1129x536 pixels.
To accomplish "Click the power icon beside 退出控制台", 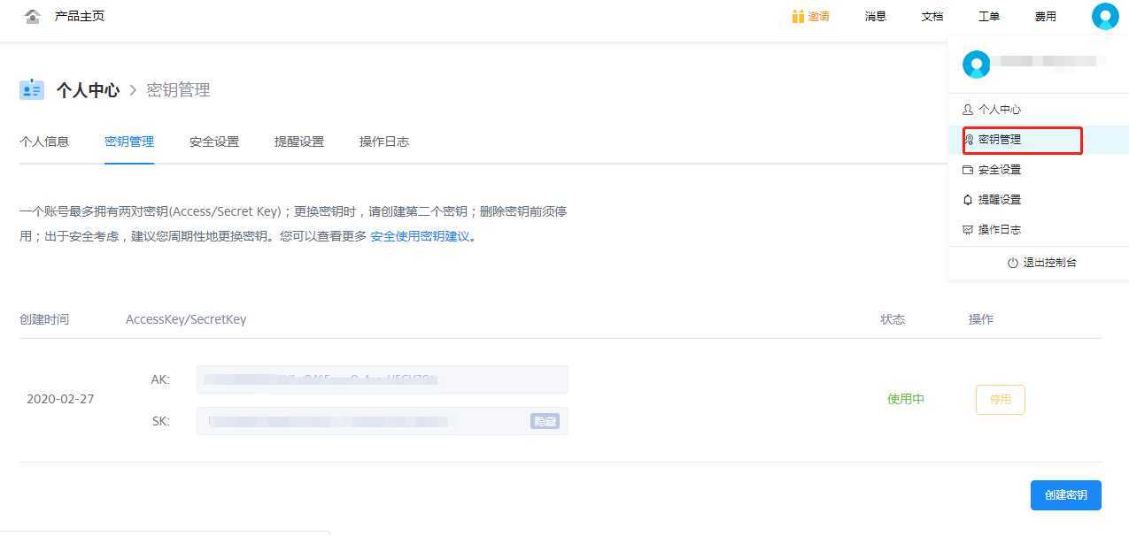I will click(x=1013, y=263).
